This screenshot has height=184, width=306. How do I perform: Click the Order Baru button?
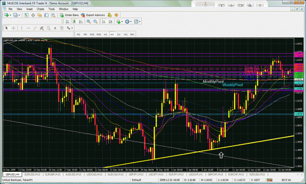[x=69, y=15]
